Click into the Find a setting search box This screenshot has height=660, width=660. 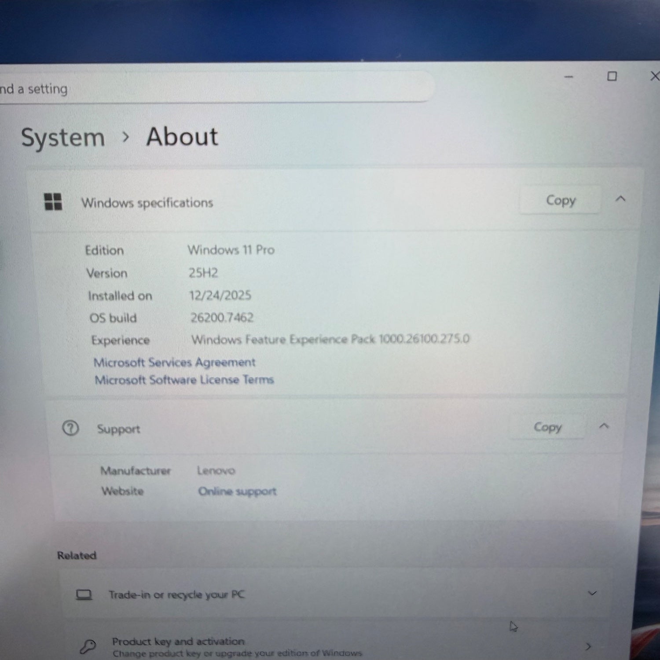211,89
